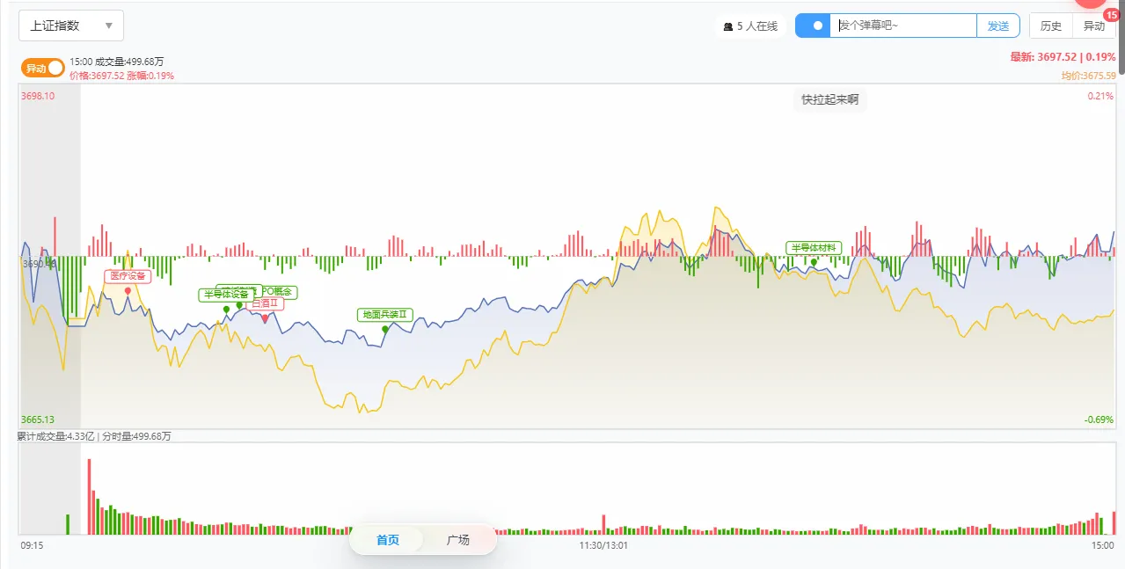Click the 5 人在线 online count text
1125x569 pixels.
(x=757, y=26)
